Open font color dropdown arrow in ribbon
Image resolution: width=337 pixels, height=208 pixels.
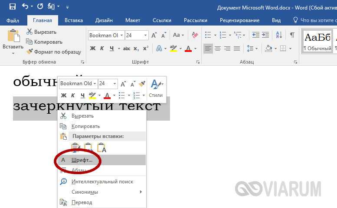[195, 48]
